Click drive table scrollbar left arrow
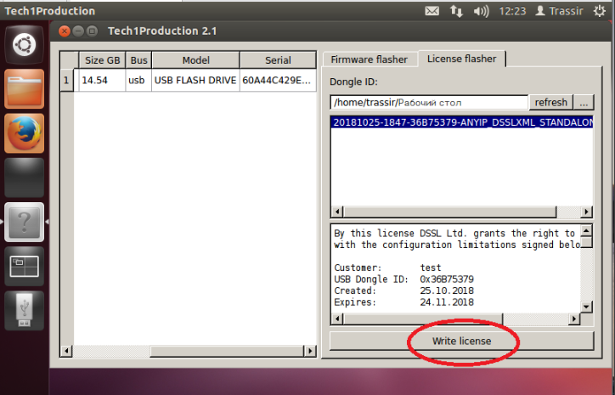 tap(66, 351)
